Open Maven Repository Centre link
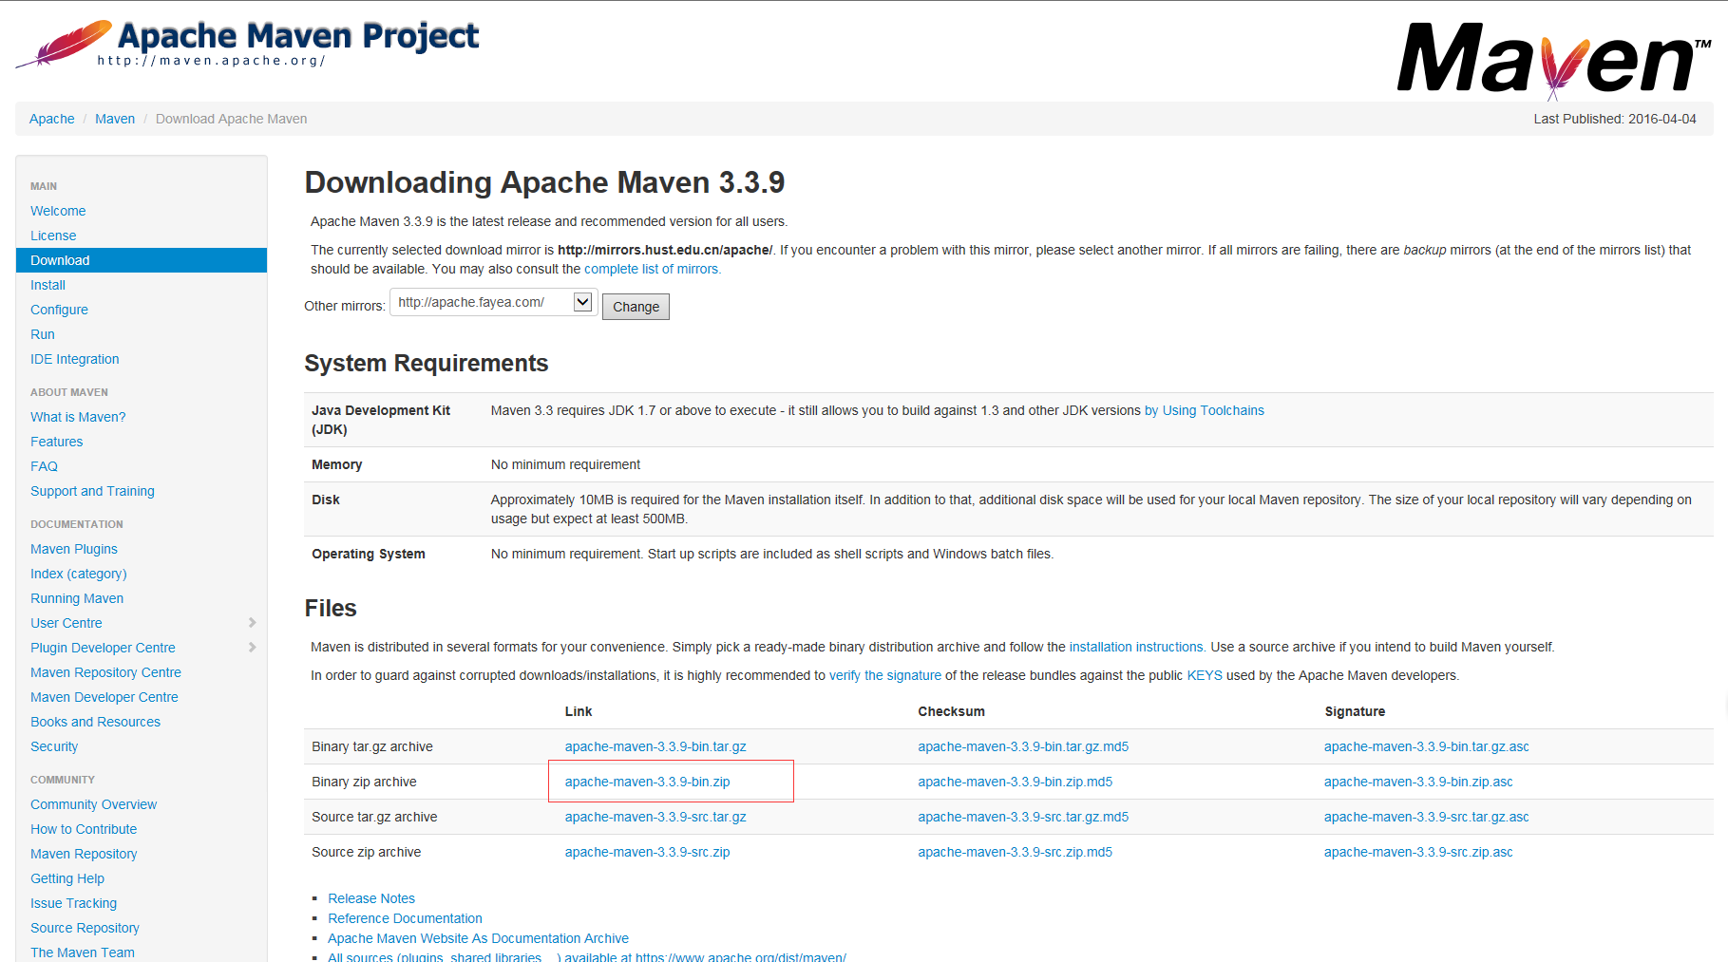The width and height of the screenshot is (1728, 962). coord(105,672)
